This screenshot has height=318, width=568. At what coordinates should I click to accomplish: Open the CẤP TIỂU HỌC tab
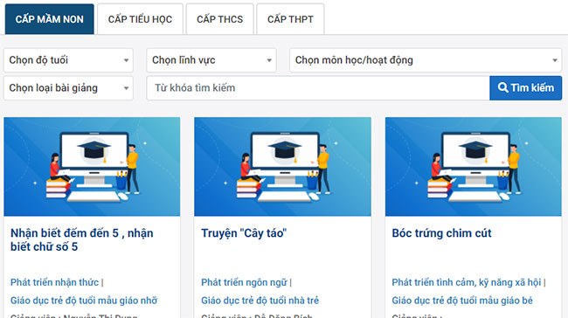140,19
